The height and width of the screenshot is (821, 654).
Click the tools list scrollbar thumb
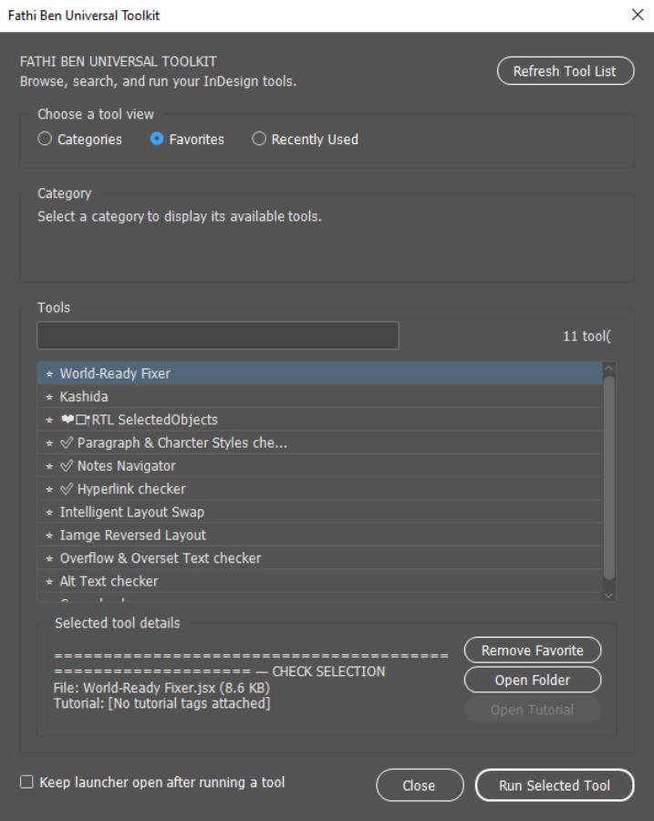[608, 478]
